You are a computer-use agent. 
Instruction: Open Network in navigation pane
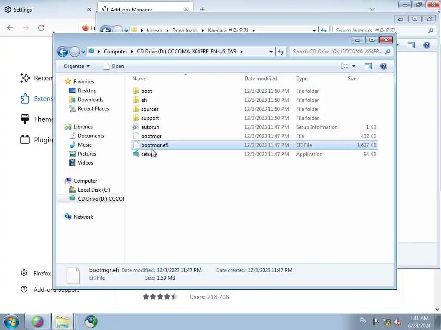(83, 217)
